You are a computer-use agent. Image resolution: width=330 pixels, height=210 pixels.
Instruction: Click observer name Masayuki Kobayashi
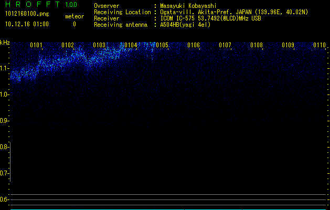pos(188,6)
